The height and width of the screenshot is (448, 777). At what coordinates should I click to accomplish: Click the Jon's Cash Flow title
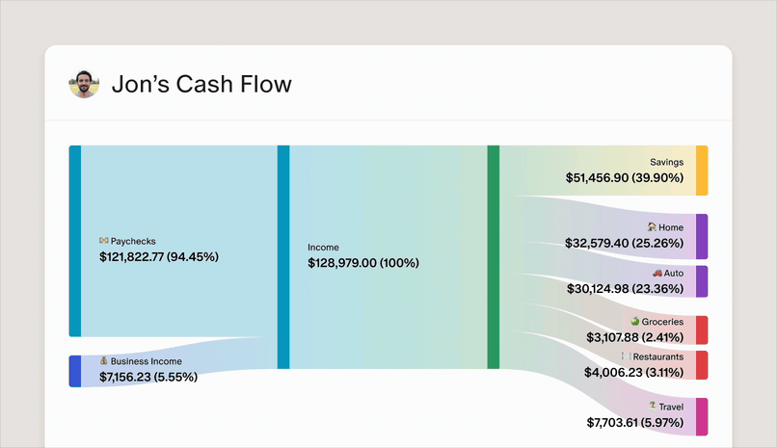point(201,85)
